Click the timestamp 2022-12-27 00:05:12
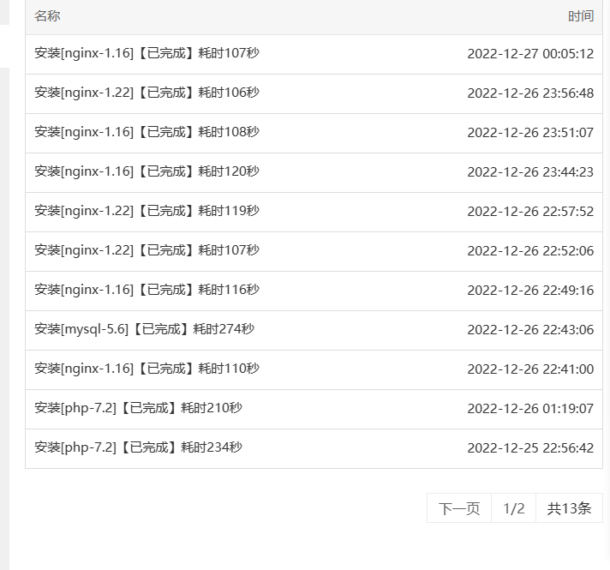This screenshot has width=610, height=570. click(530, 54)
